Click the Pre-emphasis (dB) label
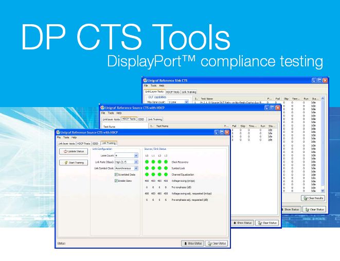 click(x=181, y=187)
